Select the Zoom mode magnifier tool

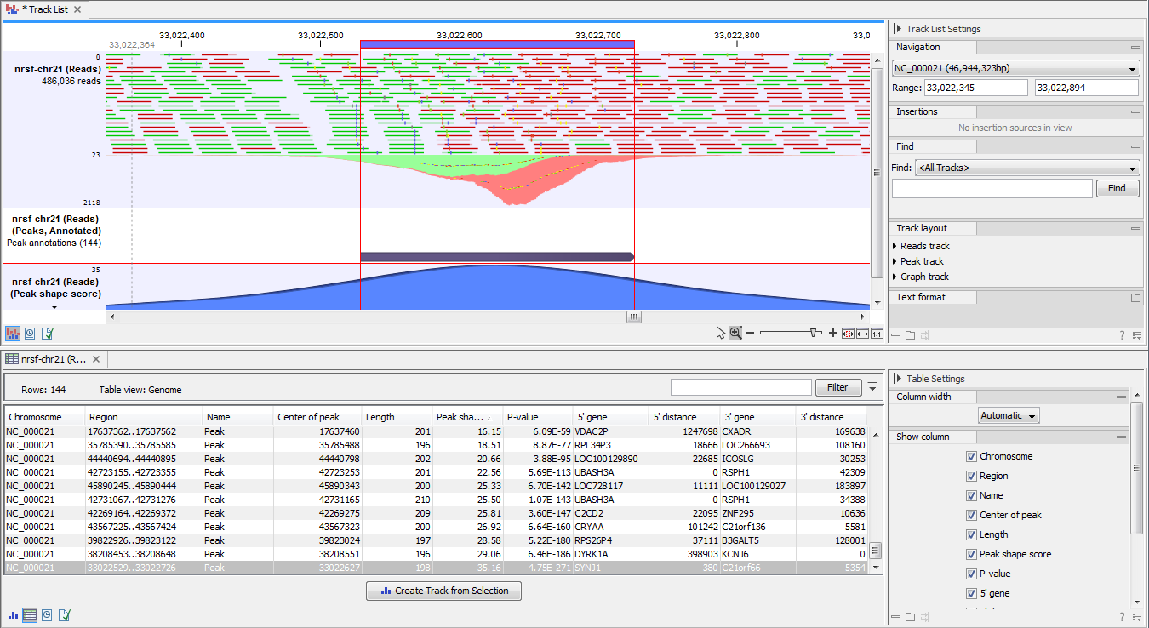tap(735, 333)
